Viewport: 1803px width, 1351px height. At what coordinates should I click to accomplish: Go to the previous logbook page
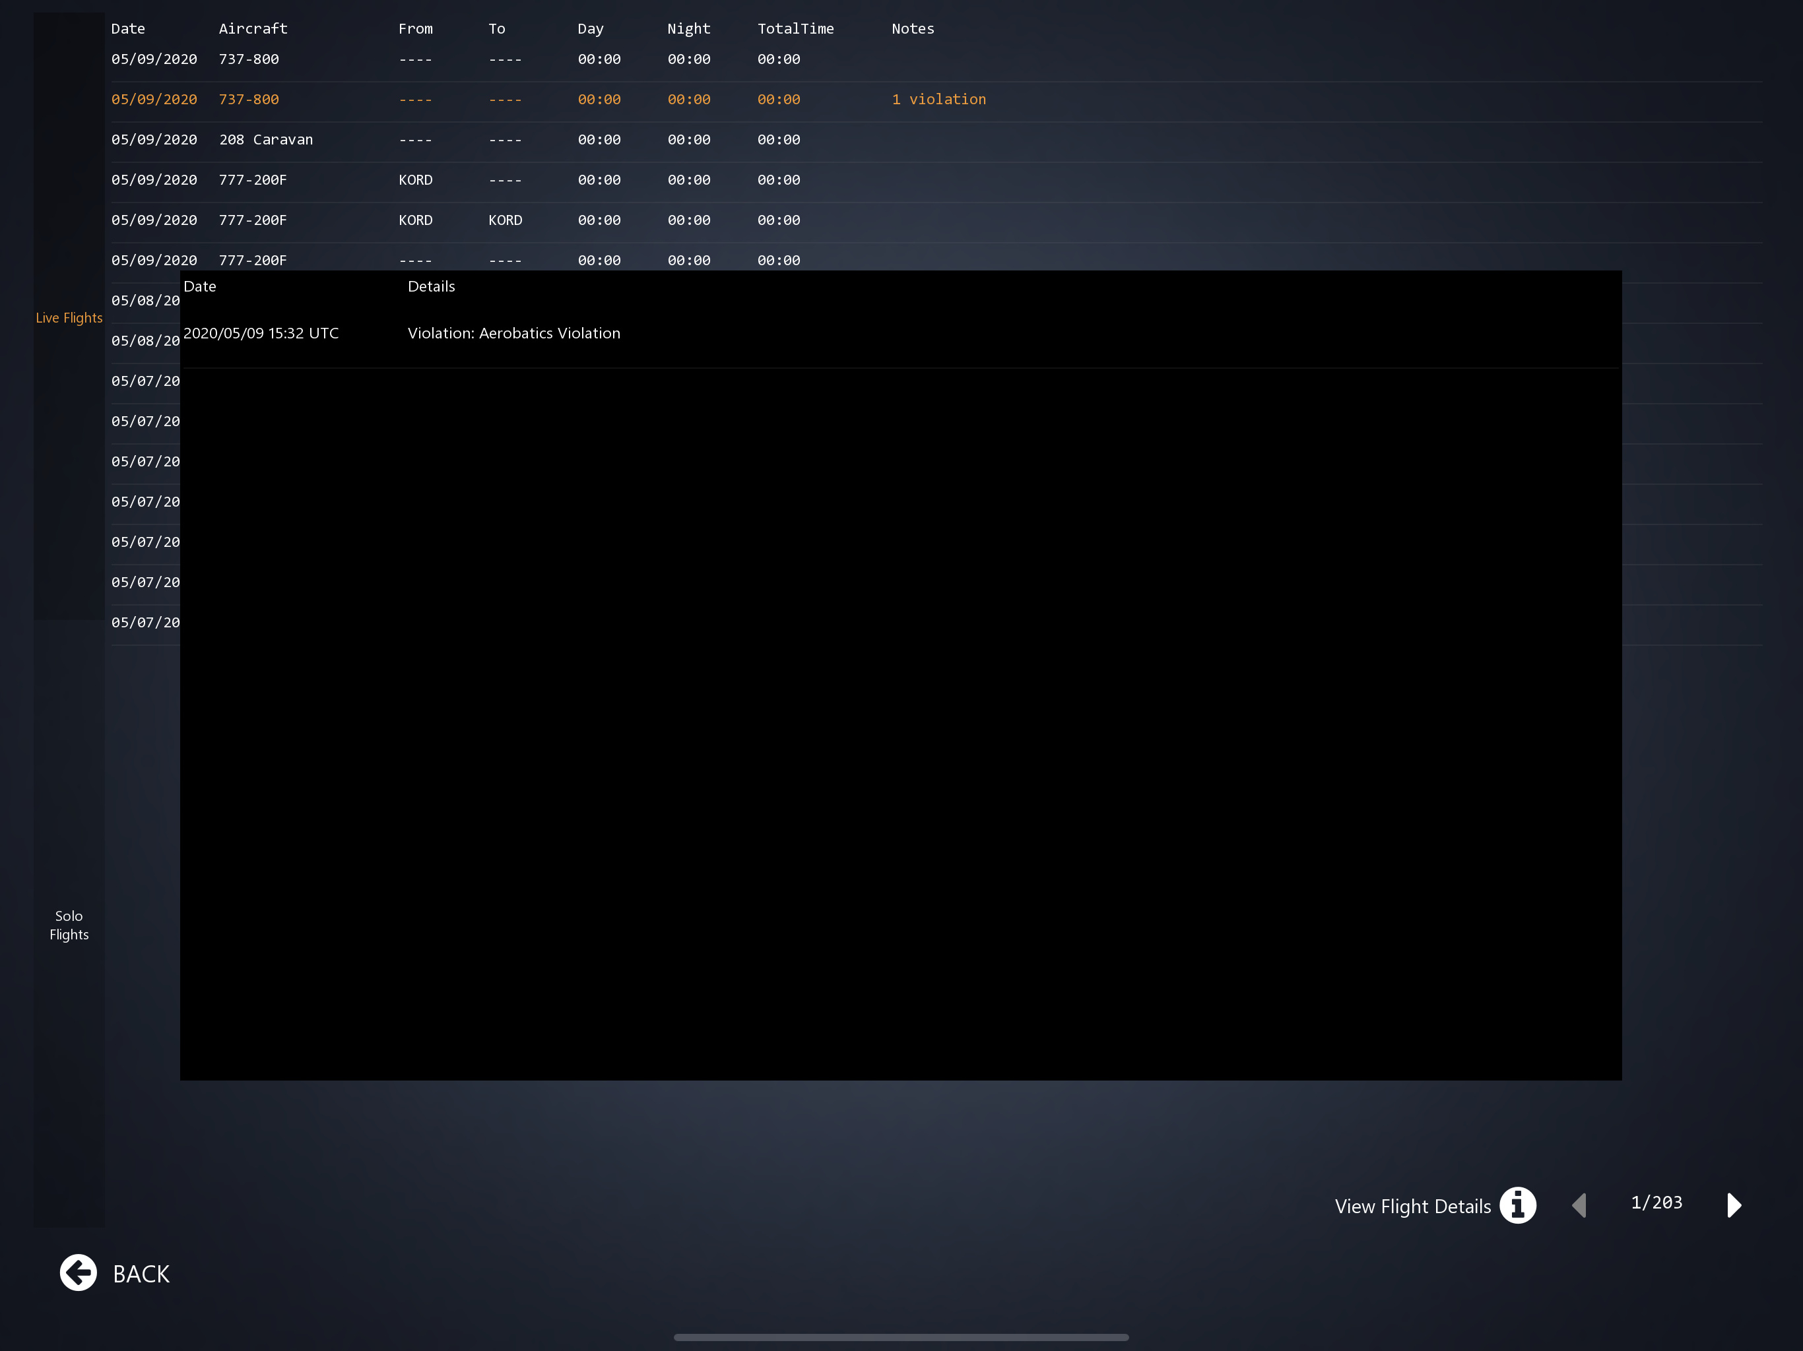tap(1580, 1205)
